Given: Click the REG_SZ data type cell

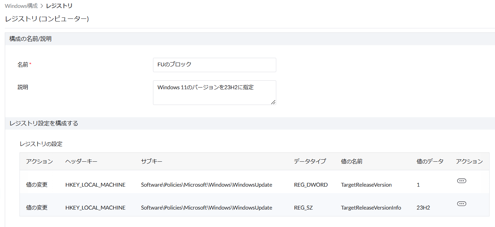Looking at the screenshot, I should point(303,208).
